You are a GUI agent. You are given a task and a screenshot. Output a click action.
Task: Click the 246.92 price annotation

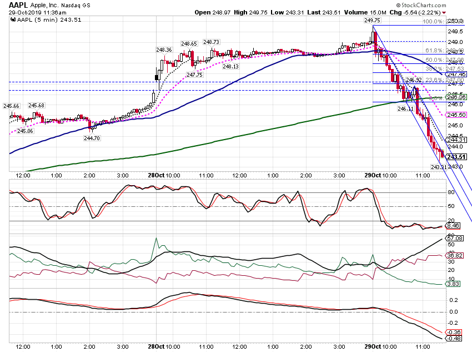click(x=414, y=80)
